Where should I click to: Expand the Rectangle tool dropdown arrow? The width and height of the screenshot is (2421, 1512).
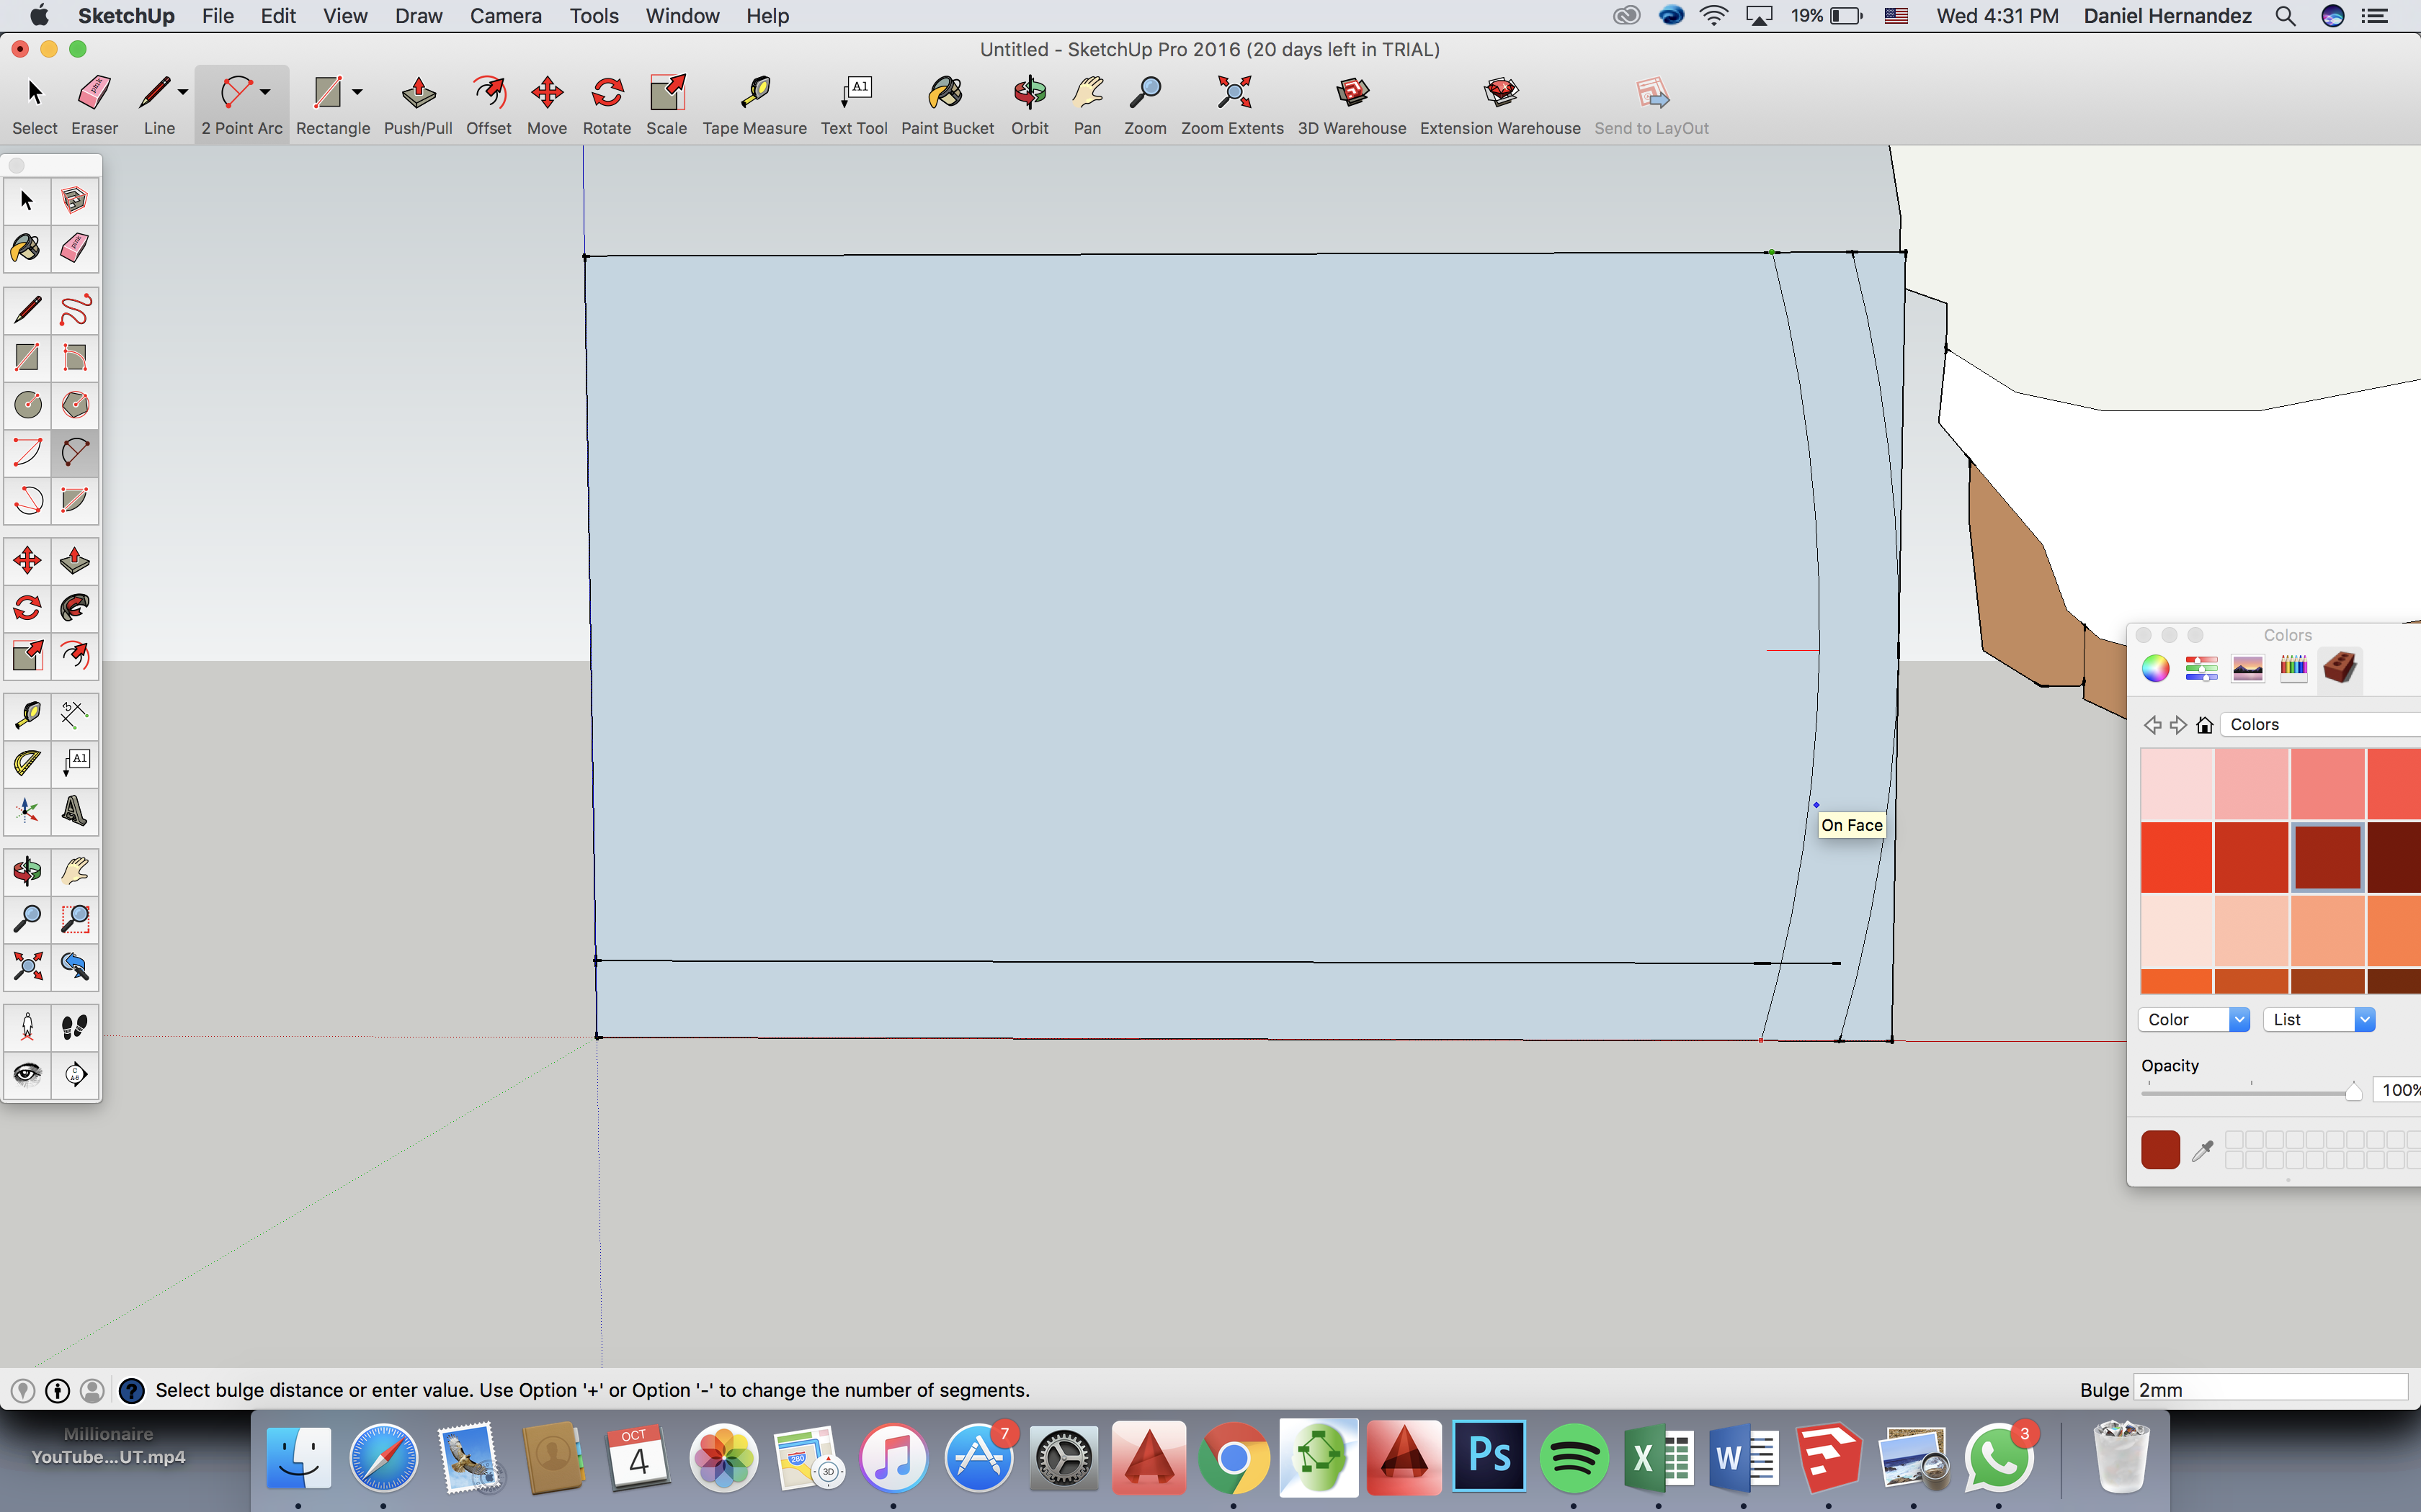(x=357, y=92)
